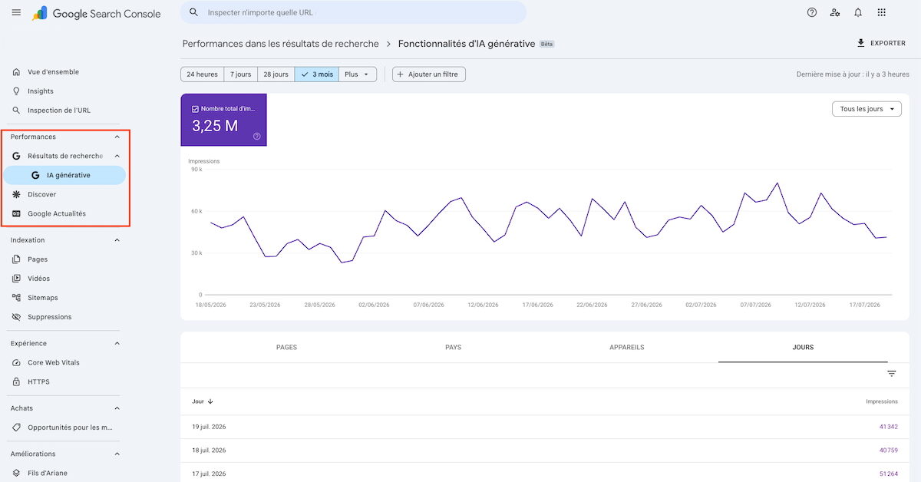This screenshot has width=921, height=482.
Task: Collapse the Achats section
Action: (117, 408)
